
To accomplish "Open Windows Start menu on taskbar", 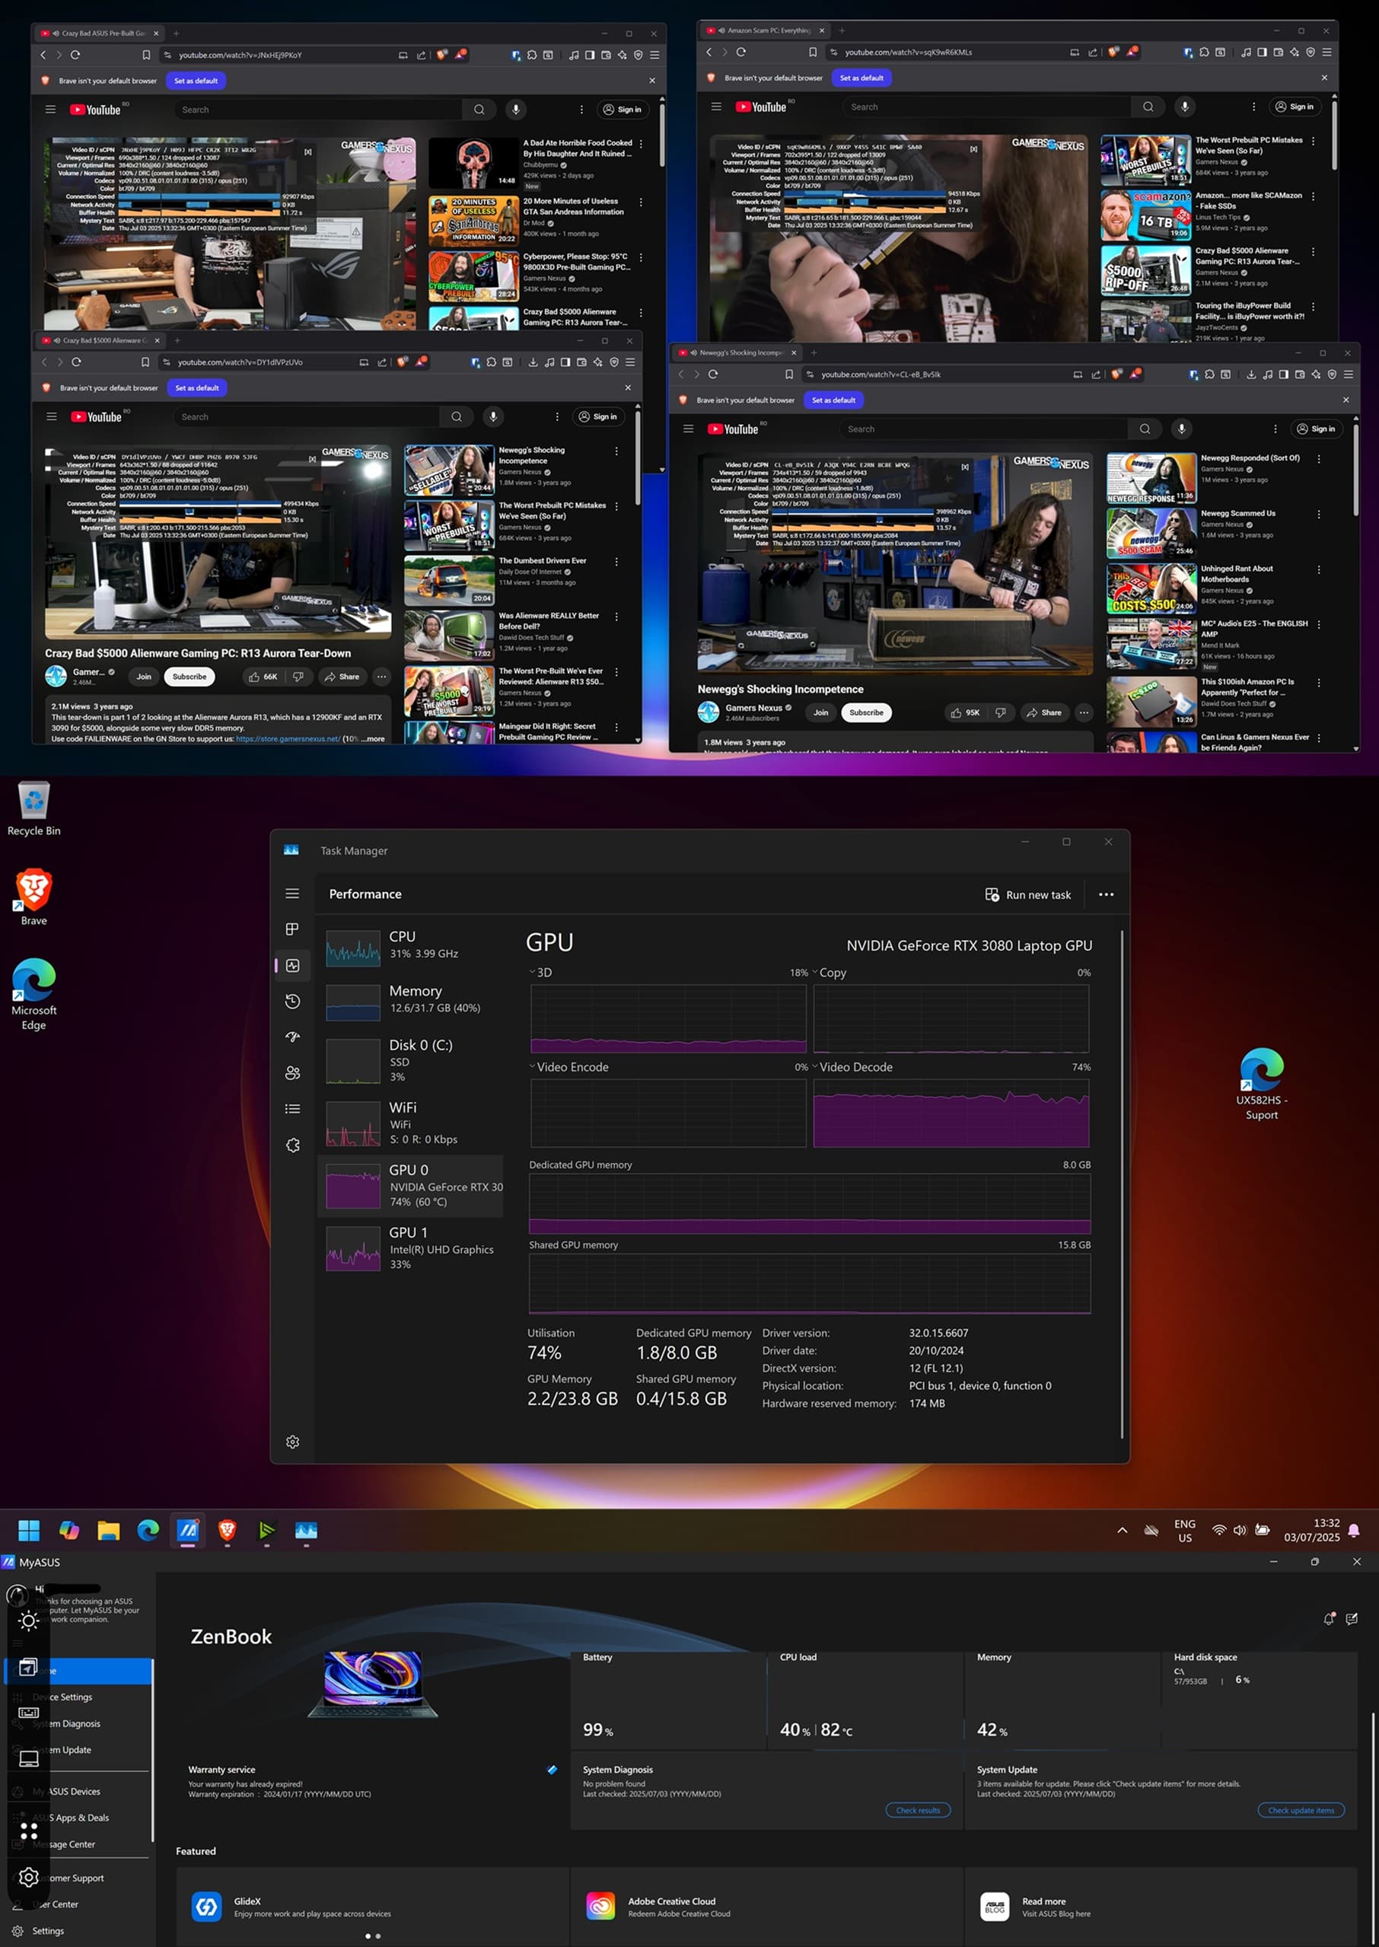I will 29,1530.
